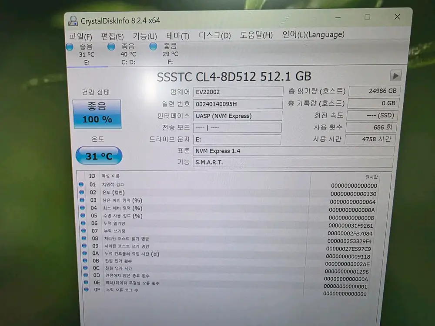Click the blue status dot of attribute 0C
The image size is (435, 326).
point(85,268)
